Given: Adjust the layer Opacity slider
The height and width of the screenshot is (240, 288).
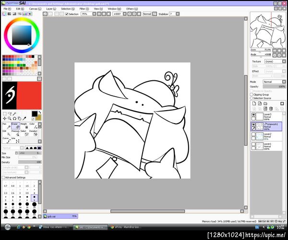Looking at the screenshot, I should 274,87.
